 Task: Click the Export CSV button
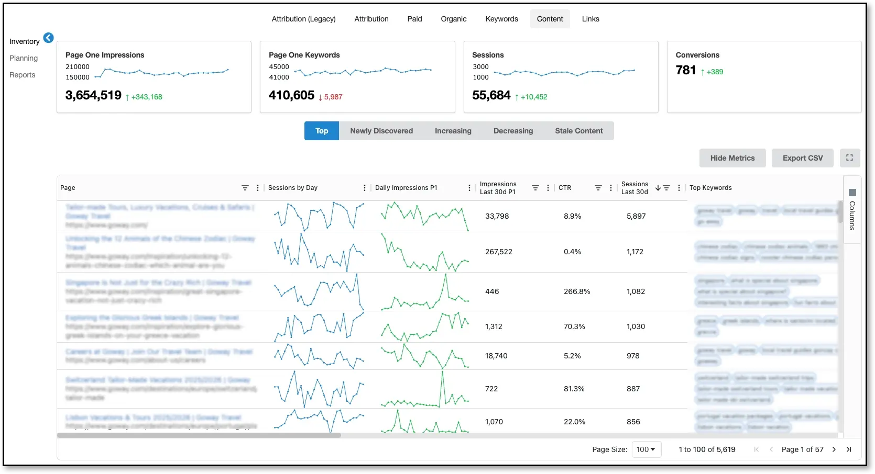coord(803,158)
